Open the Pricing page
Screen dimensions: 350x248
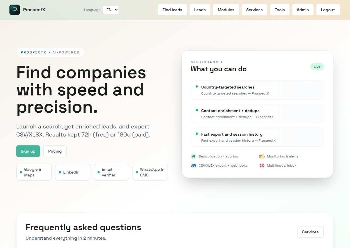[55, 151]
